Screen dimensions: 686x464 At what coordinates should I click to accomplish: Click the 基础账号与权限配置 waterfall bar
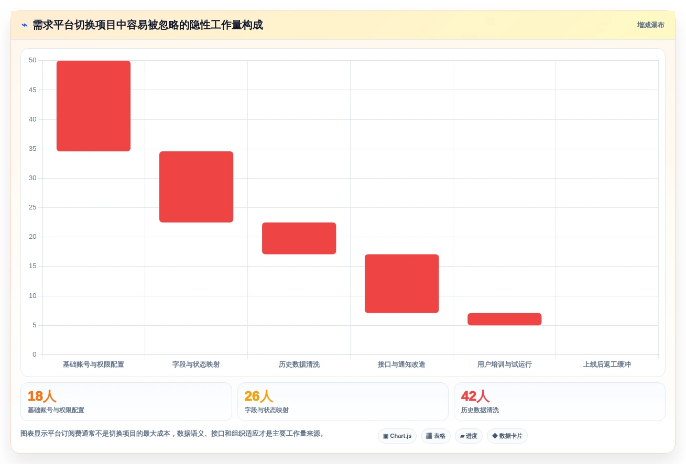point(93,106)
